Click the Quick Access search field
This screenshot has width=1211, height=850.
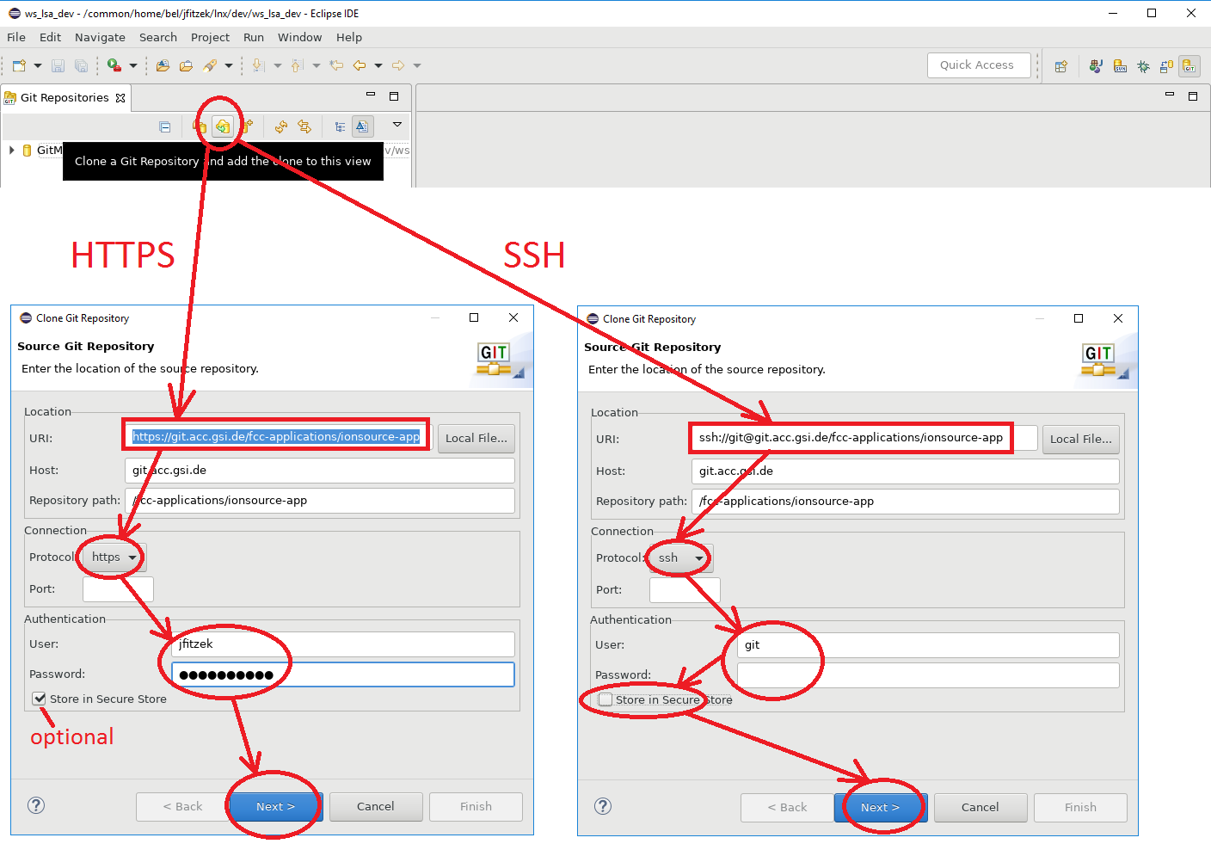[x=979, y=65]
